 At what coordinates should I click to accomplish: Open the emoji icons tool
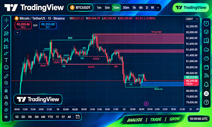(6, 67)
